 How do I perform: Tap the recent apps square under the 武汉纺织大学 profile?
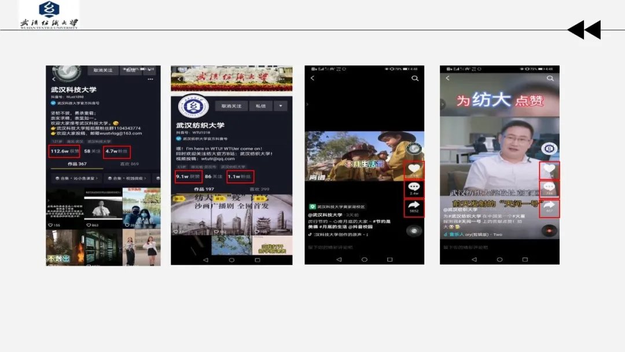[258, 260]
